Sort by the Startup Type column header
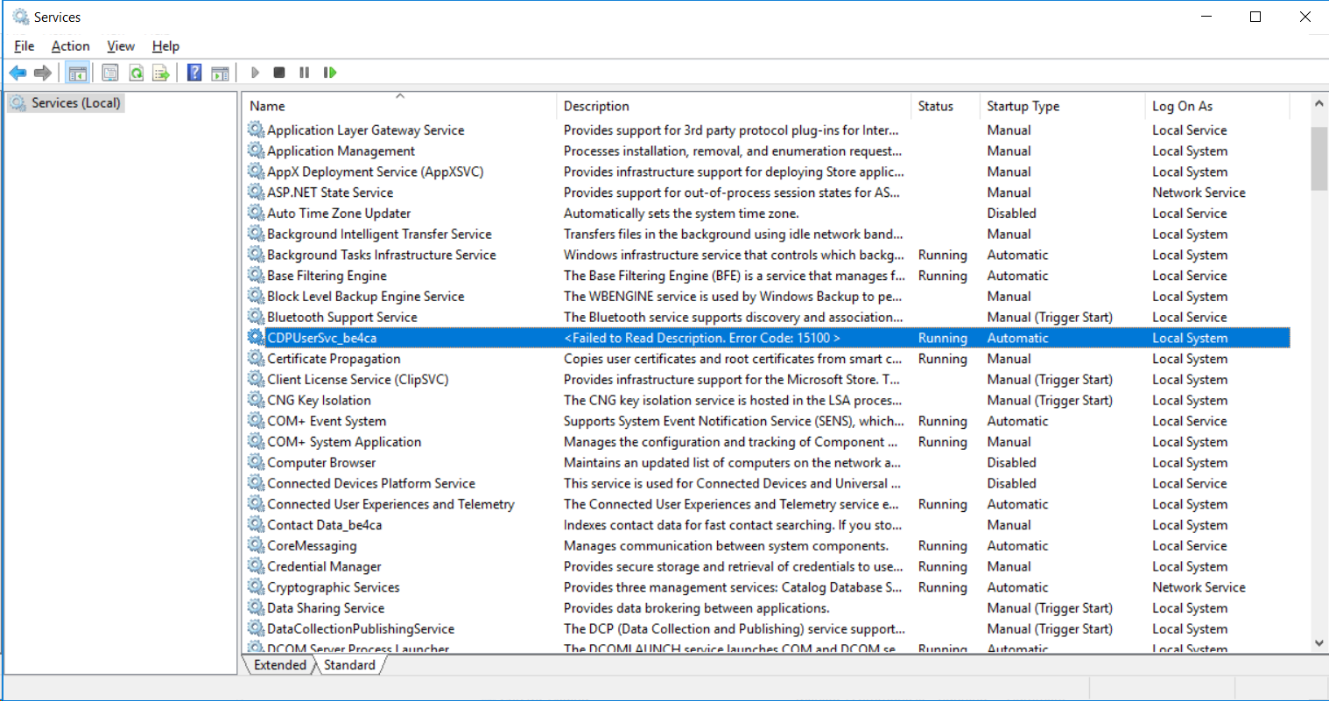Image resolution: width=1329 pixels, height=701 pixels. pos(1023,106)
